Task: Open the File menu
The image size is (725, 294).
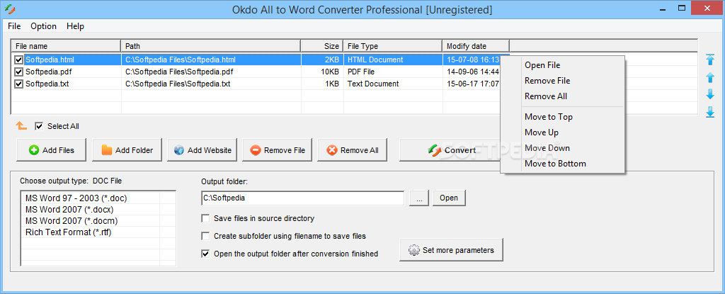Action: pos(14,26)
